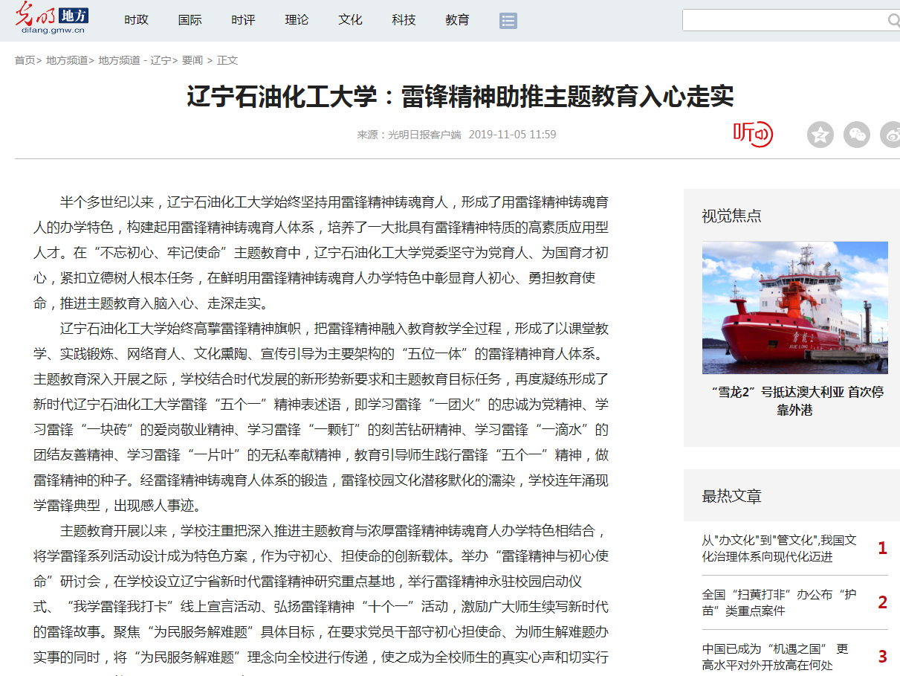
Task: Expand the more-channels list icon in navigation
Action: 508,21
